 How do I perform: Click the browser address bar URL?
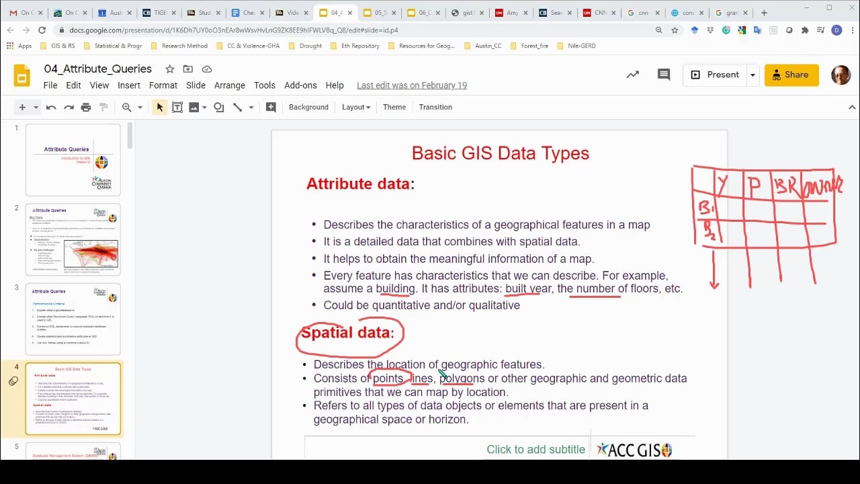point(234,30)
